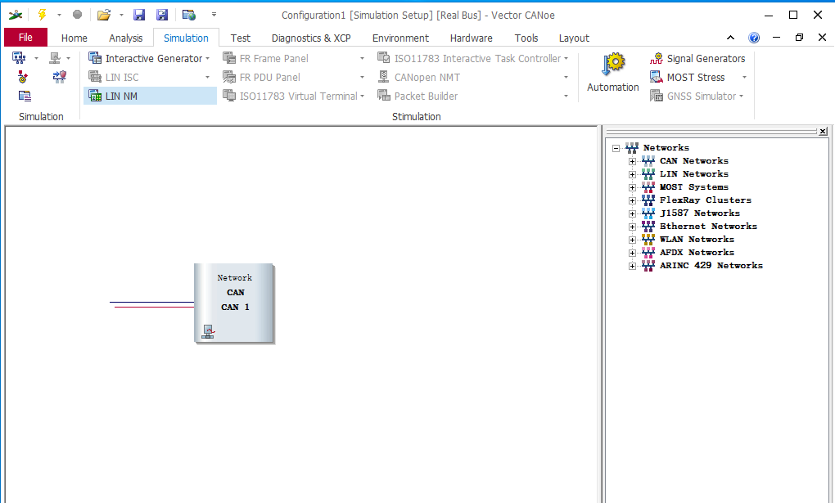The height and width of the screenshot is (503, 835).
Task: Expand the LIN Networks tree node
Action: tap(632, 174)
